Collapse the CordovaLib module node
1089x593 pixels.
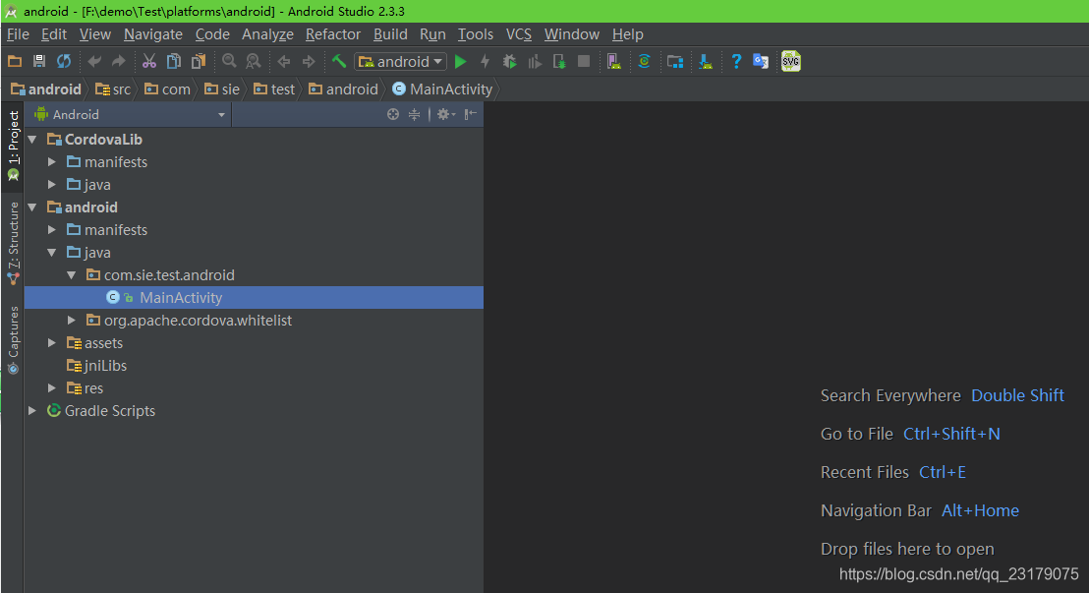(x=32, y=140)
